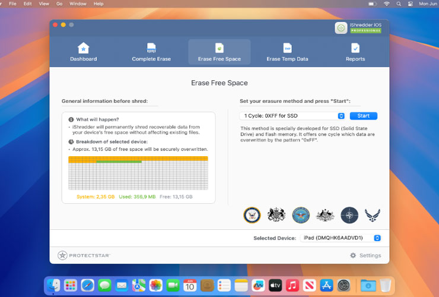Image resolution: width=439 pixels, height=297 pixels.
Task: Click the US Air Force wings emblem
Action: pyautogui.click(x=373, y=215)
